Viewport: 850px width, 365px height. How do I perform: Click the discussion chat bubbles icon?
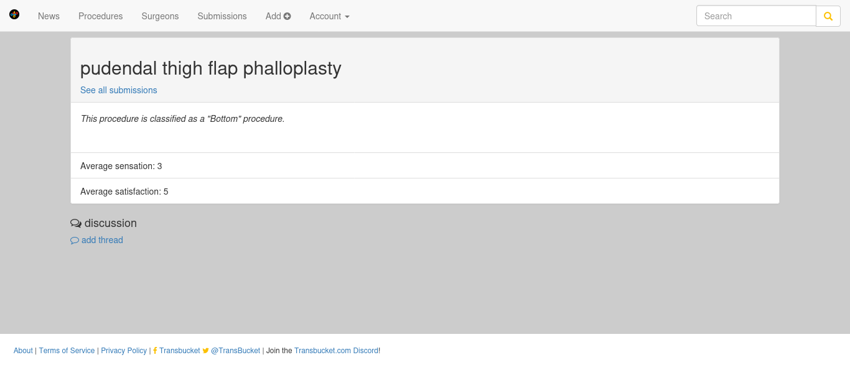76,223
